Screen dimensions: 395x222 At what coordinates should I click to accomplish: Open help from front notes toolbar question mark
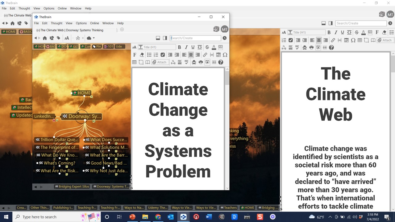coord(221,62)
